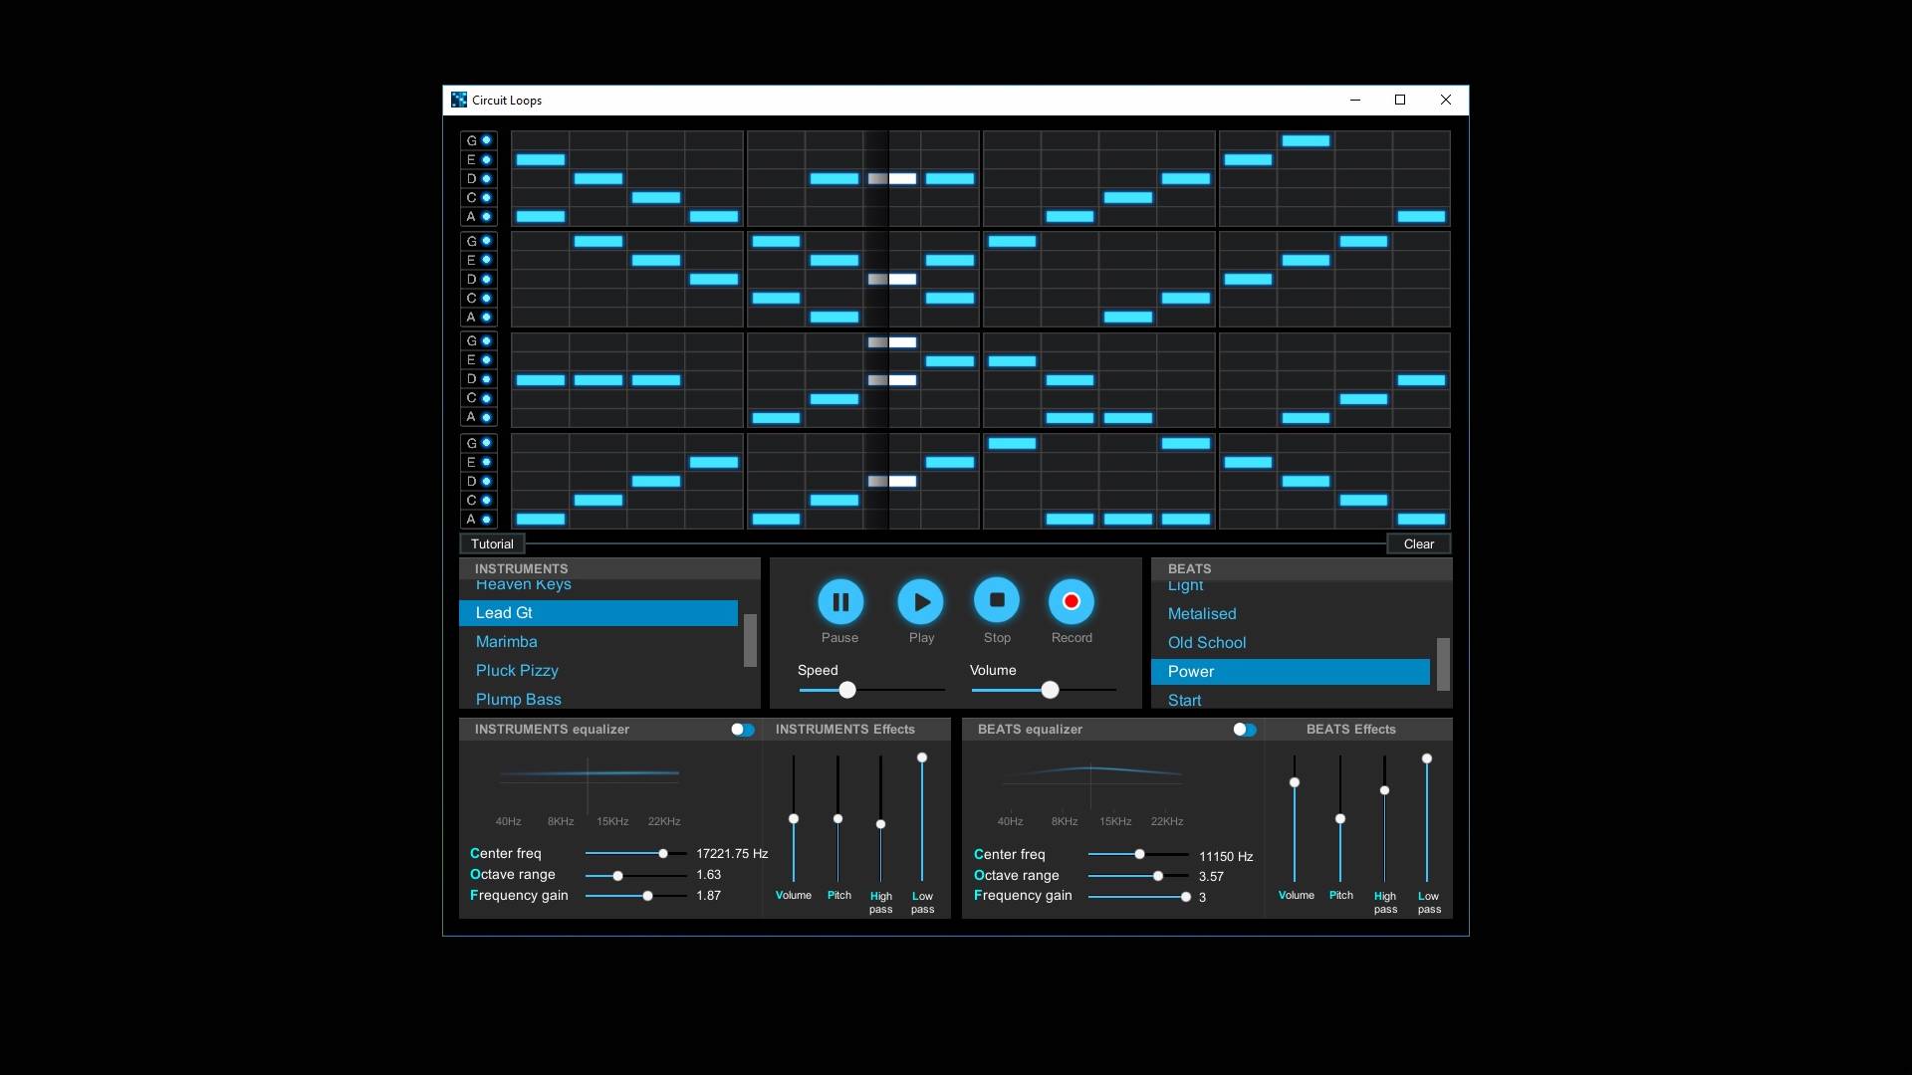Click the High pass fader in BEATS Effects
Screen dimensions: 1912x1075
1384,790
